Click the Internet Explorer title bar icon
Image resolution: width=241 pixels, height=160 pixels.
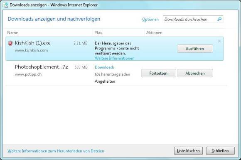tap(5, 5)
